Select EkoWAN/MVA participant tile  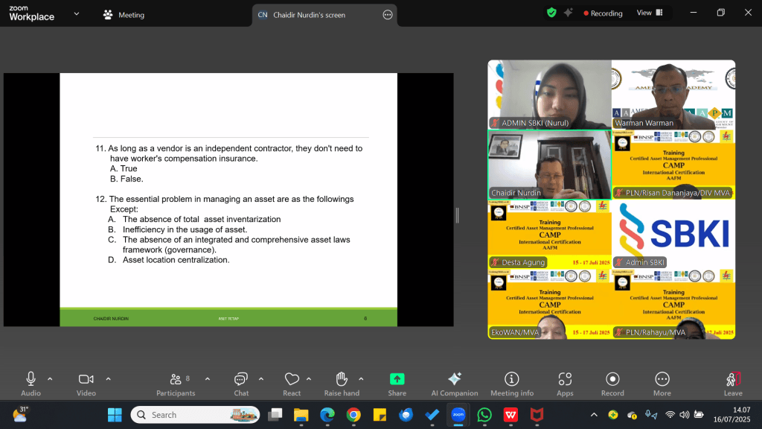click(549, 304)
